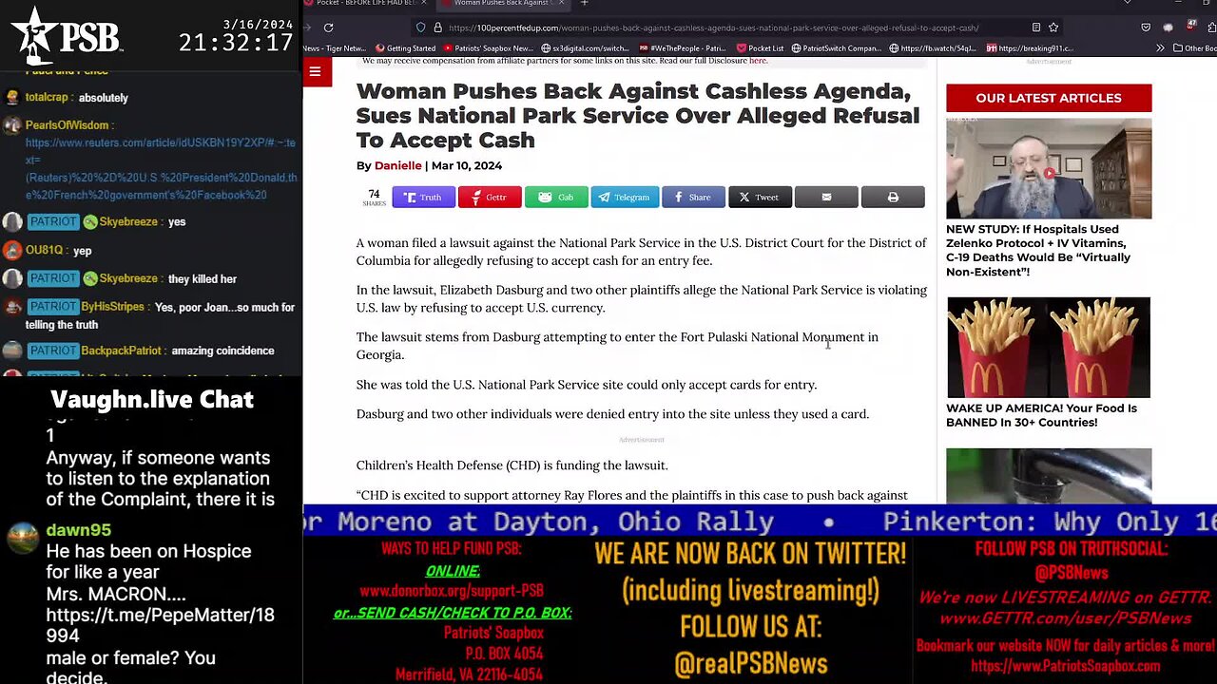Viewport: 1217px width, 684px height.
Task: Share the article on Gab
Action: [x=556, y=197]
